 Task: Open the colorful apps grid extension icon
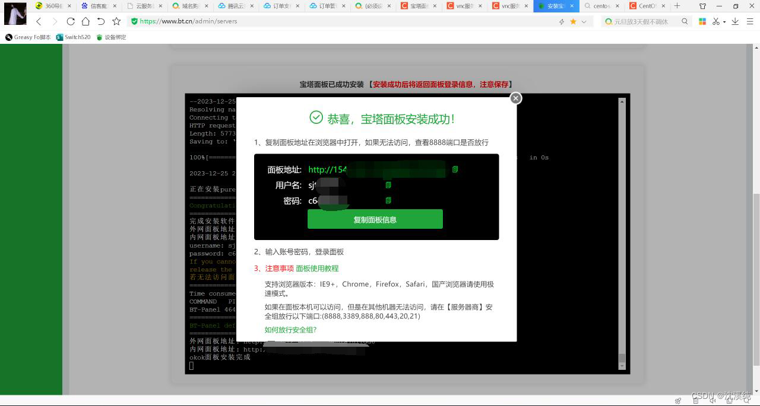point(702,21)
